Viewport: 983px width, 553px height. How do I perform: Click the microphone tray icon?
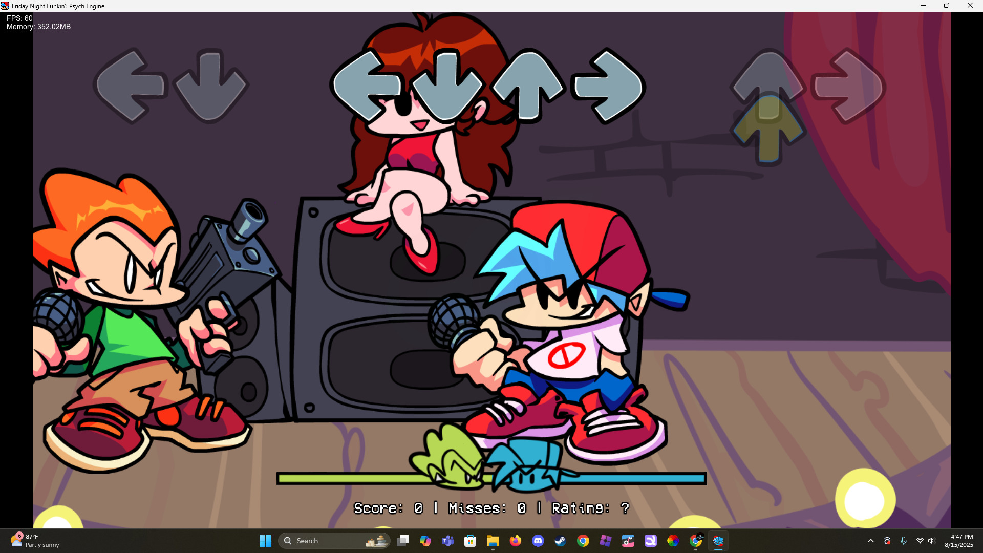point(904,541)
